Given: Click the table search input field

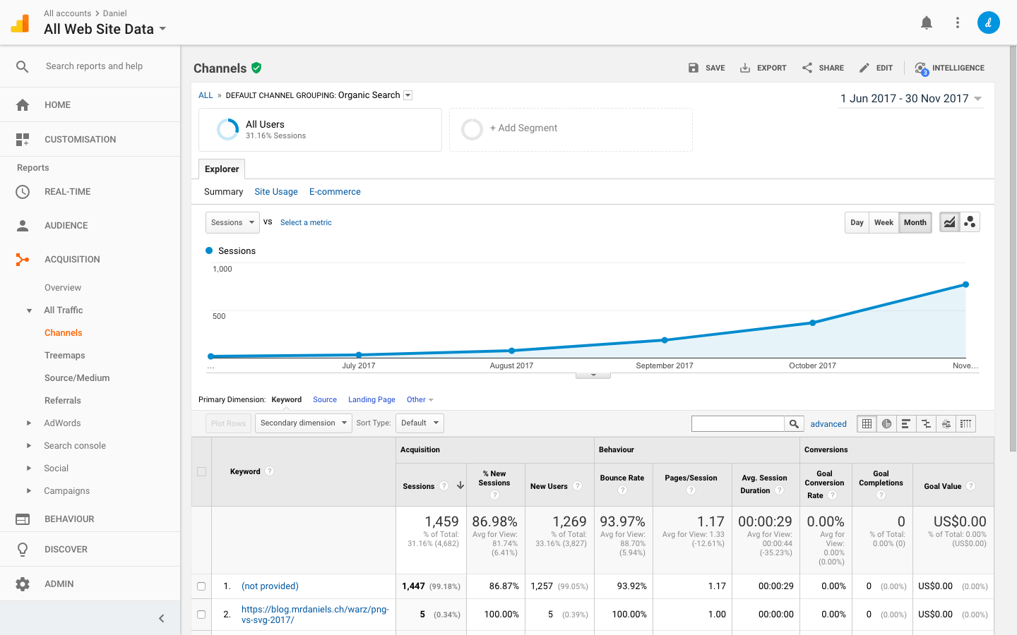Looking at the screenshot, I should pyautogui.click(x=738, y=423).
